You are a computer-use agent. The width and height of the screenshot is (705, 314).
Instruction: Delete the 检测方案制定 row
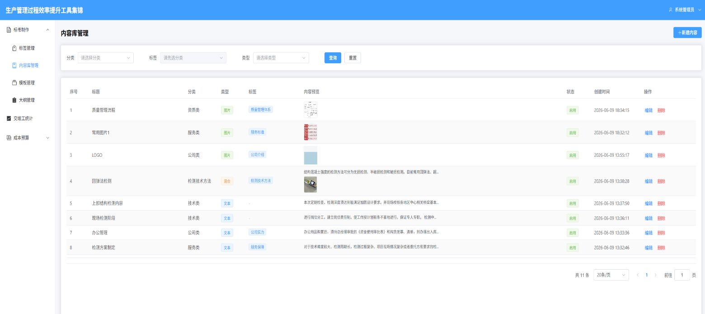click(661, 248)
